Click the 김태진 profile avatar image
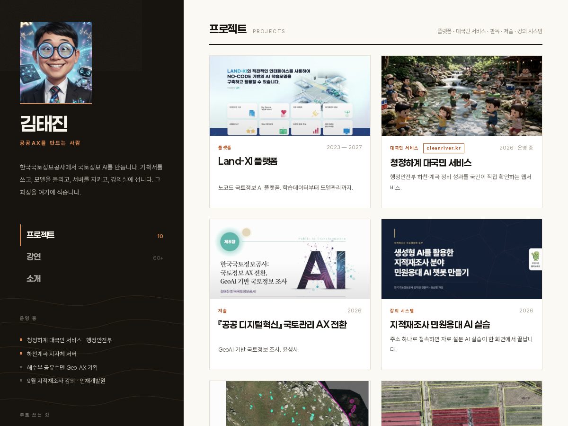Viewport: 568px width, 426px height. [x=56, y=62]
